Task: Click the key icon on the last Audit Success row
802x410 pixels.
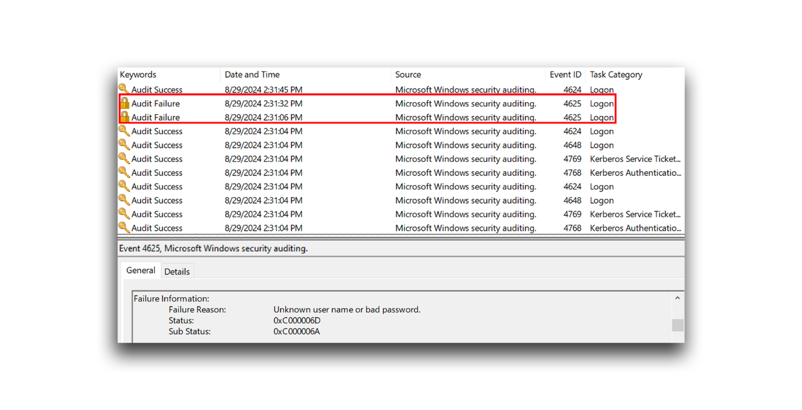Action: (x=125, y=228)
